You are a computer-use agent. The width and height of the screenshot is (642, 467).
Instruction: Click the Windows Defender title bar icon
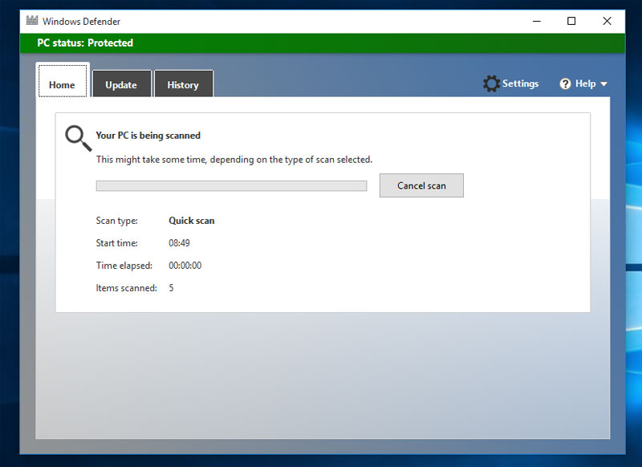tap(32, 21)
